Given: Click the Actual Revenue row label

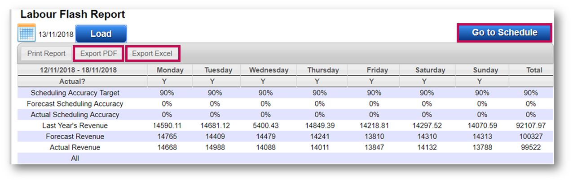Looking at the screenshot, I should [x=75, y=147].
